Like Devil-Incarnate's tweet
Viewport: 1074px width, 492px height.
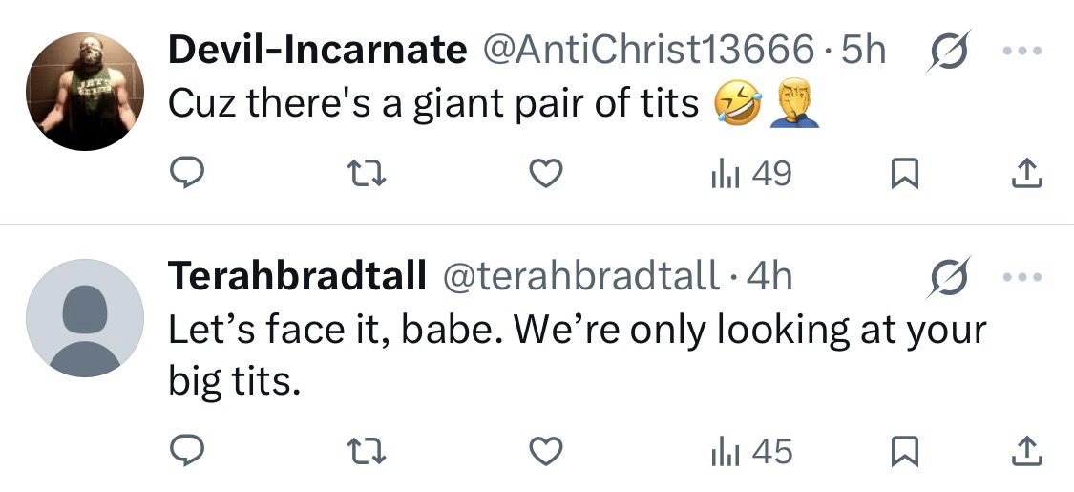coord(545,173)
